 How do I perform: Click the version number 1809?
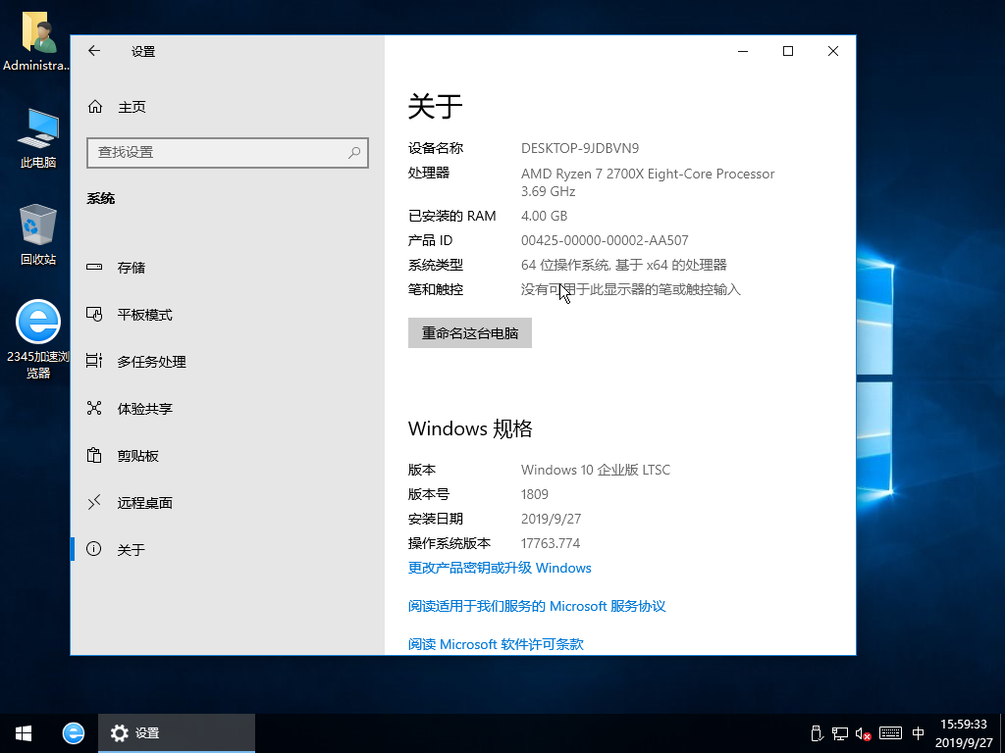535,494
